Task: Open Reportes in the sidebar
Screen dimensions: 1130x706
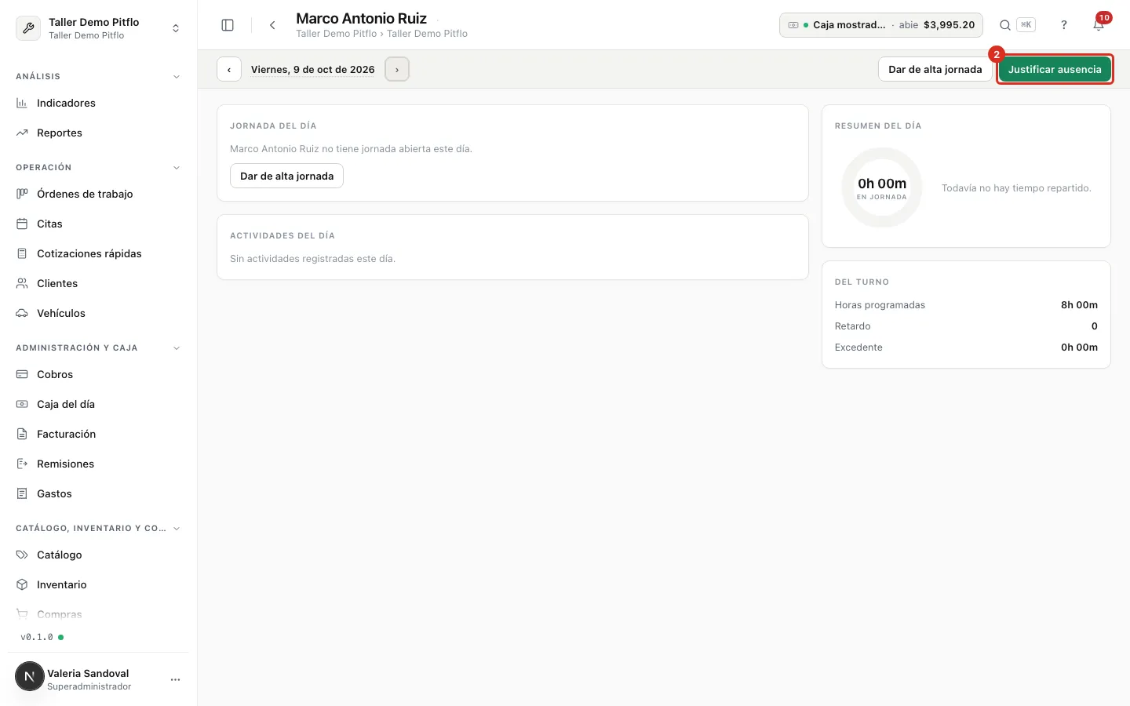Action: (98, 133)
